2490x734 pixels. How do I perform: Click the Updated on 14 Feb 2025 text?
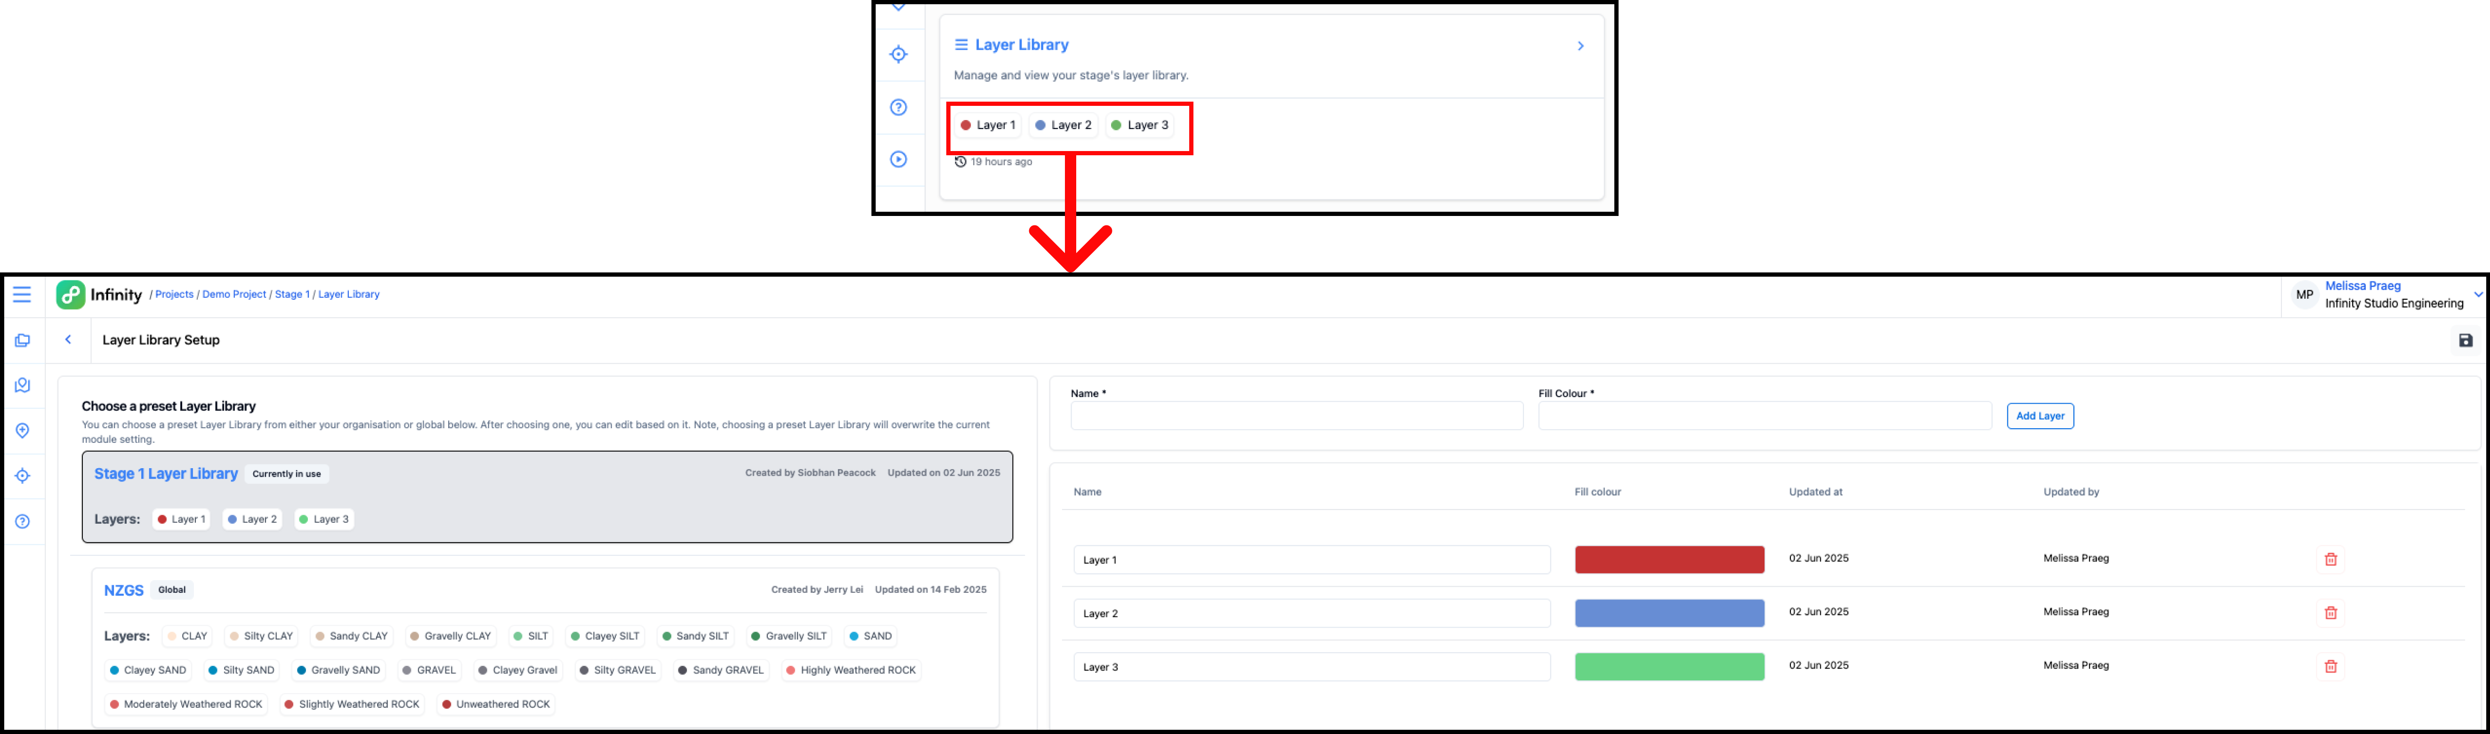coord(931,590)
